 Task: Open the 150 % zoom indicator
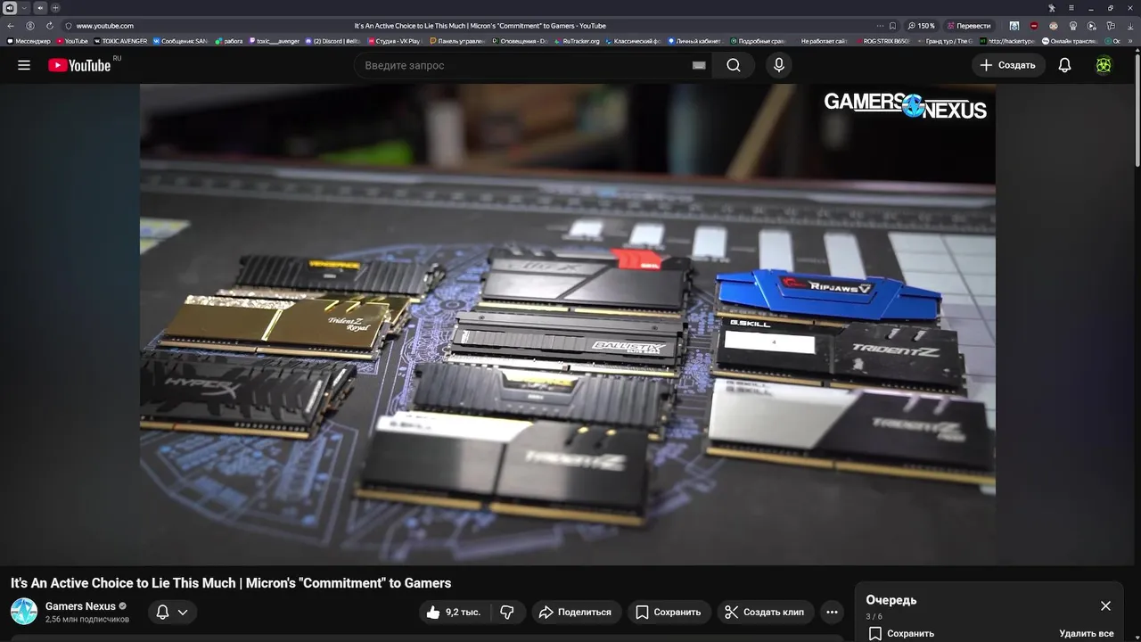coord(922,26)
